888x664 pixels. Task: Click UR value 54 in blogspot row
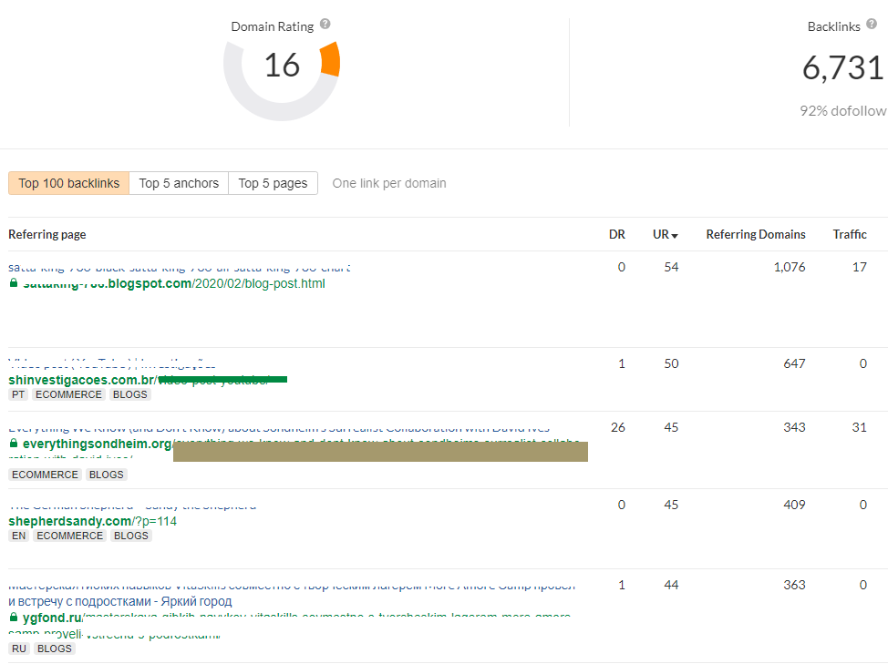[671, 267]
